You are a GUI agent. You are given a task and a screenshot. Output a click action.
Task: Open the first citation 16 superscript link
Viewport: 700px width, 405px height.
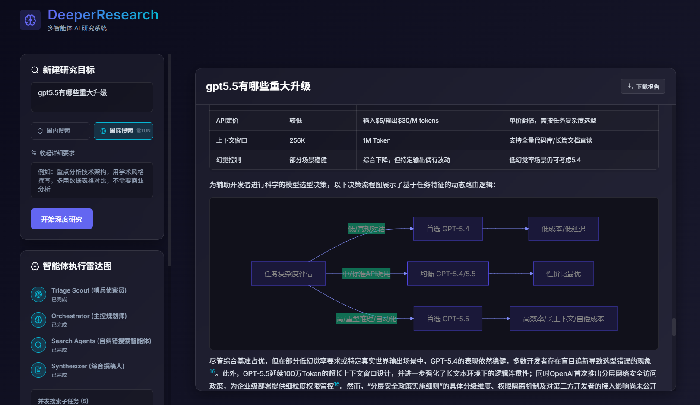[212, 371]
